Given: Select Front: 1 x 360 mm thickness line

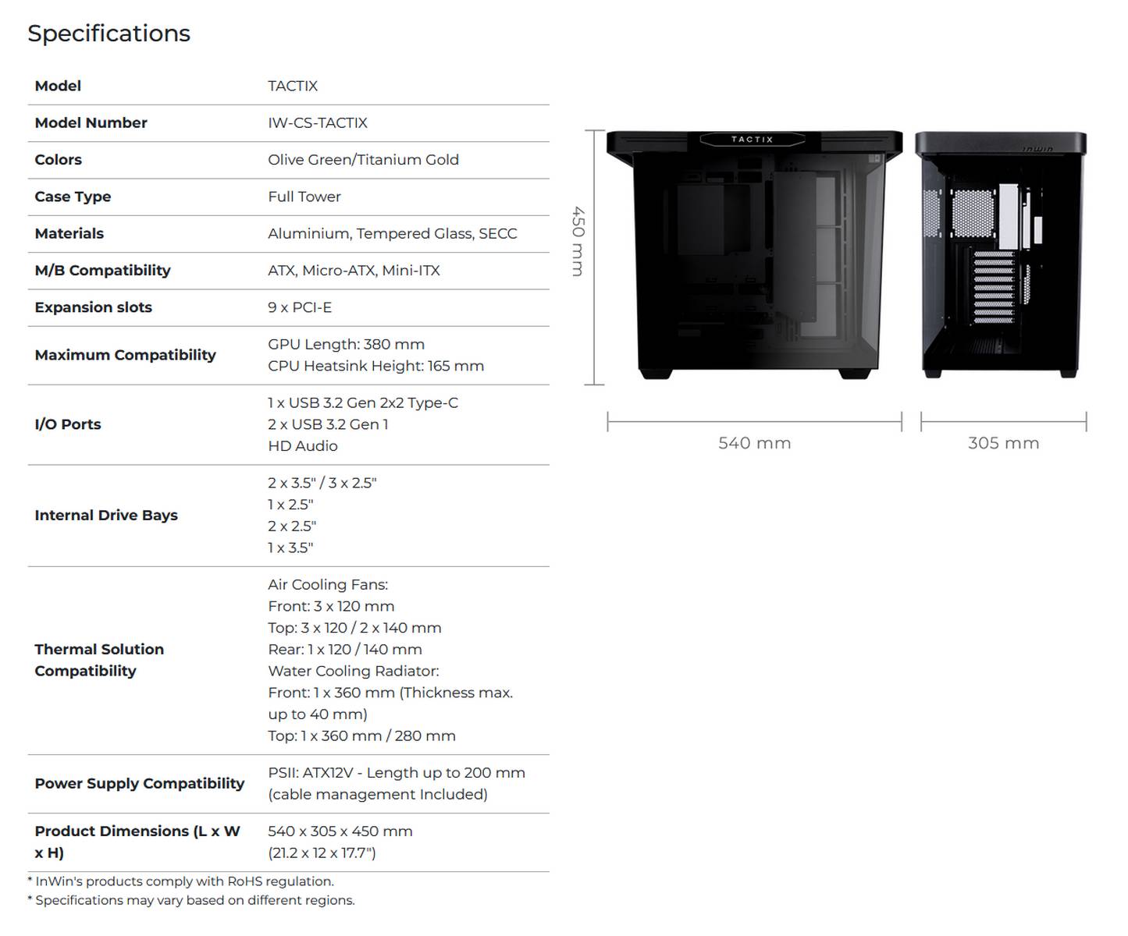Looking at the screenshot, I should pyautogui.click(x=390, y=704).
